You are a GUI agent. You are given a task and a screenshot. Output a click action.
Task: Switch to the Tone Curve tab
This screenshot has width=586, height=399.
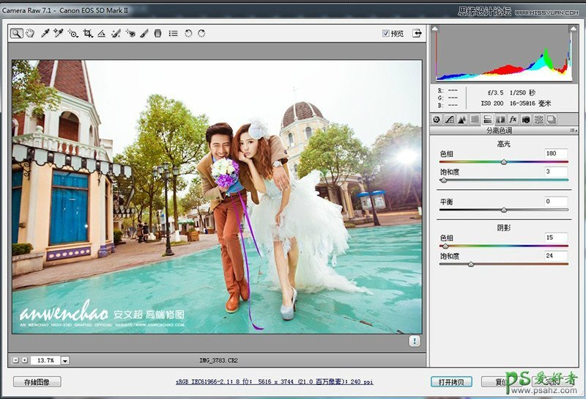point(449,119)
